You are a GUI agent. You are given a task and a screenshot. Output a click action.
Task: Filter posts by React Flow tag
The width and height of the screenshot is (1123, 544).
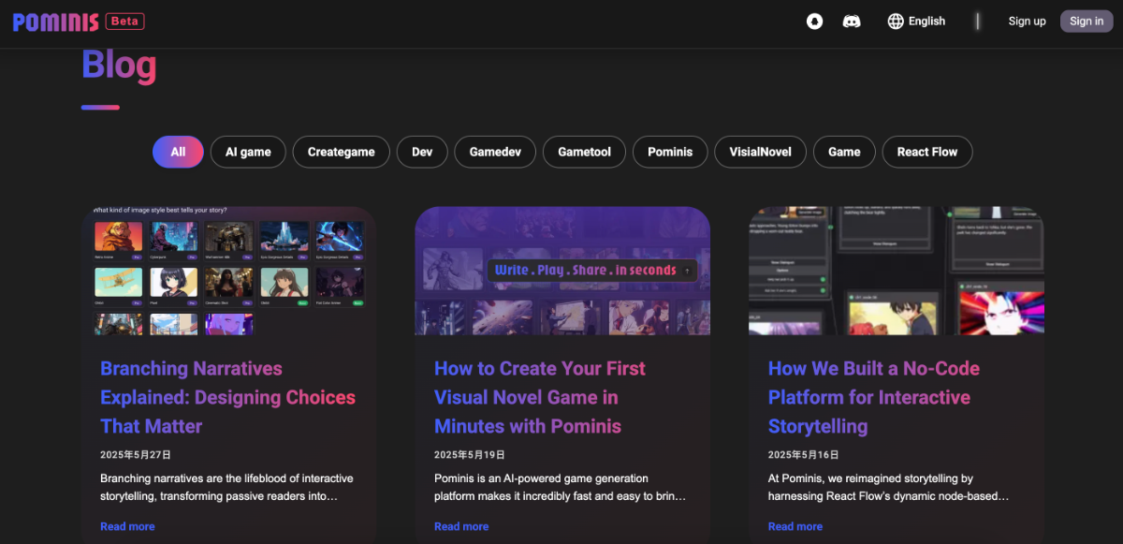click(927, 152)
